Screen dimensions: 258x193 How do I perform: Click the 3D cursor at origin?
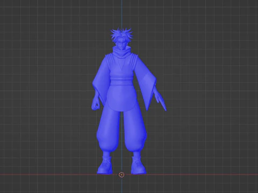[x=121, y=175]
